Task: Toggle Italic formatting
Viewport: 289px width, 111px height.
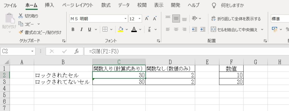Action: (81, 29)
